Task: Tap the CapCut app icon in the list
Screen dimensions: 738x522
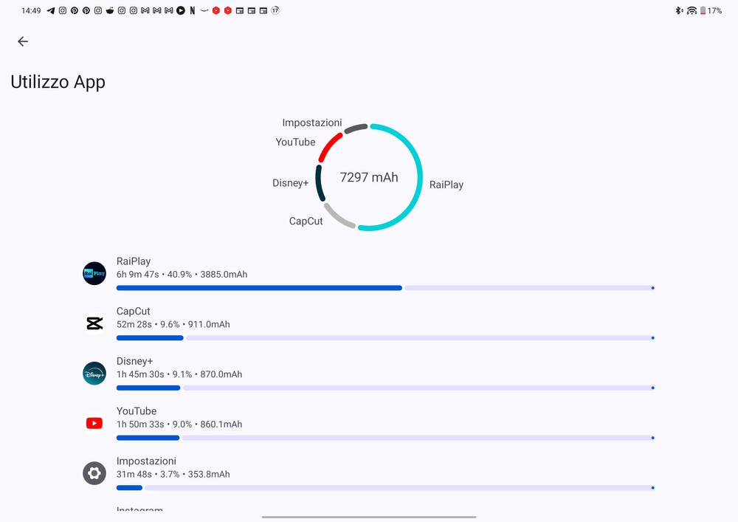Action: point(94,323)
